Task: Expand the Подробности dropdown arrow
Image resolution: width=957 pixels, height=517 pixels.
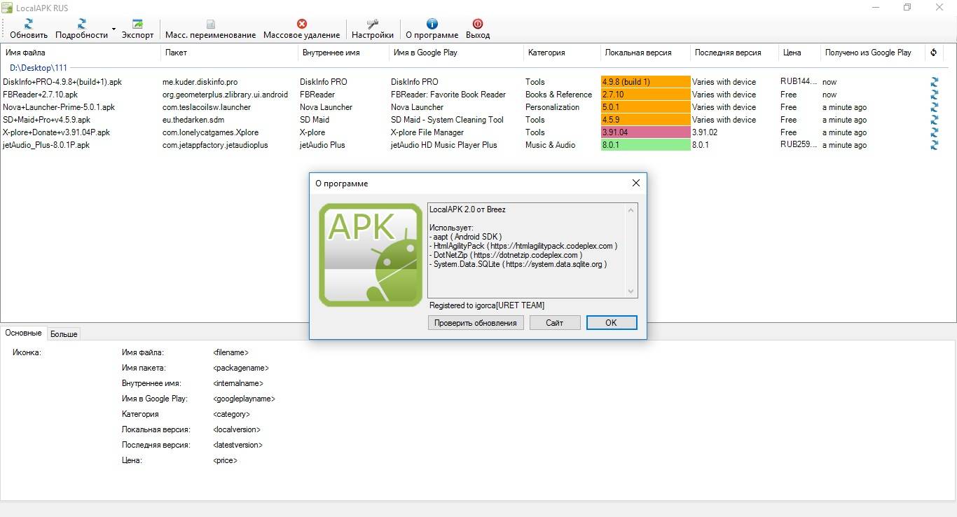Action: pos(113,31)
